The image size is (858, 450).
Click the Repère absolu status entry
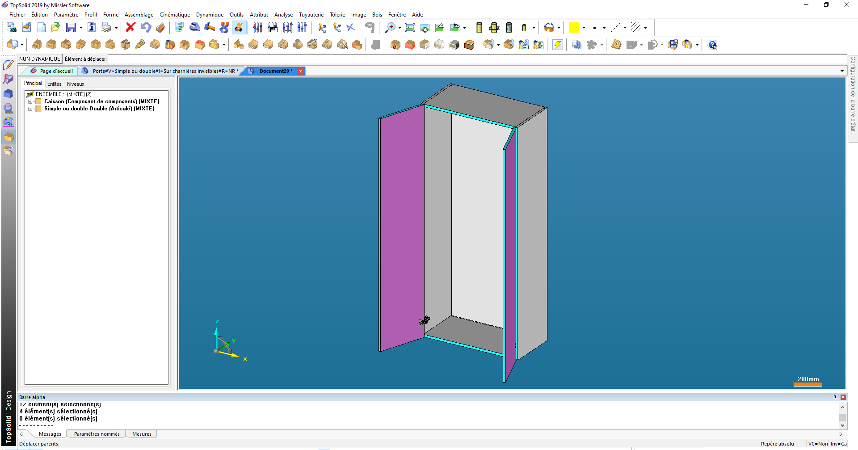coord(778,444)
